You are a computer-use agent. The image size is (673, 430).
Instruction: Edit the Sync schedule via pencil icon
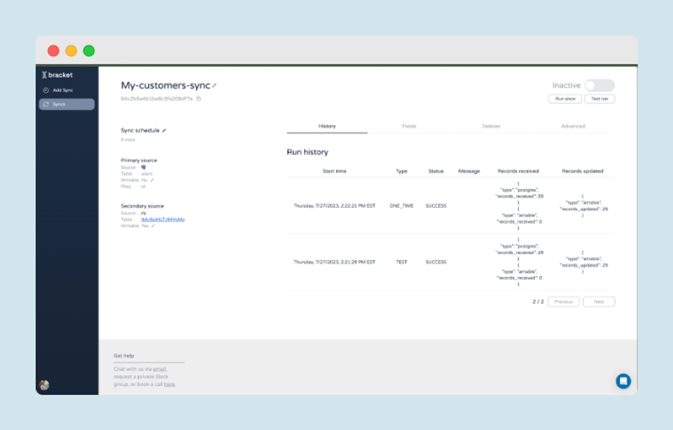point(164,131)
